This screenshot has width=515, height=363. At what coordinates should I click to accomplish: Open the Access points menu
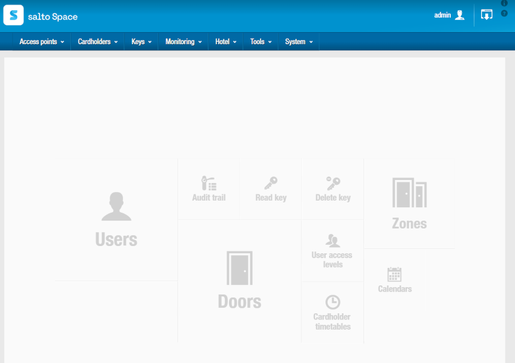(41, 42)
